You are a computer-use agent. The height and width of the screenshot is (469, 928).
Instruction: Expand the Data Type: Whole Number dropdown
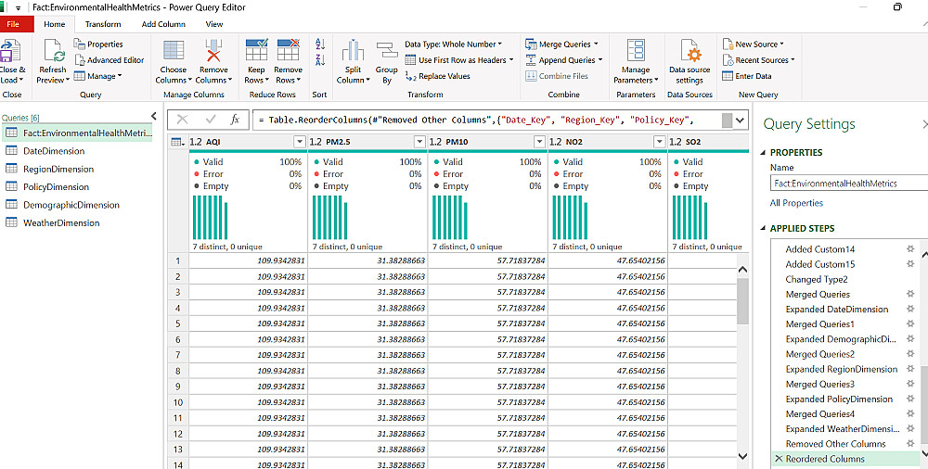pyautogui.click(x=499, y=44)
